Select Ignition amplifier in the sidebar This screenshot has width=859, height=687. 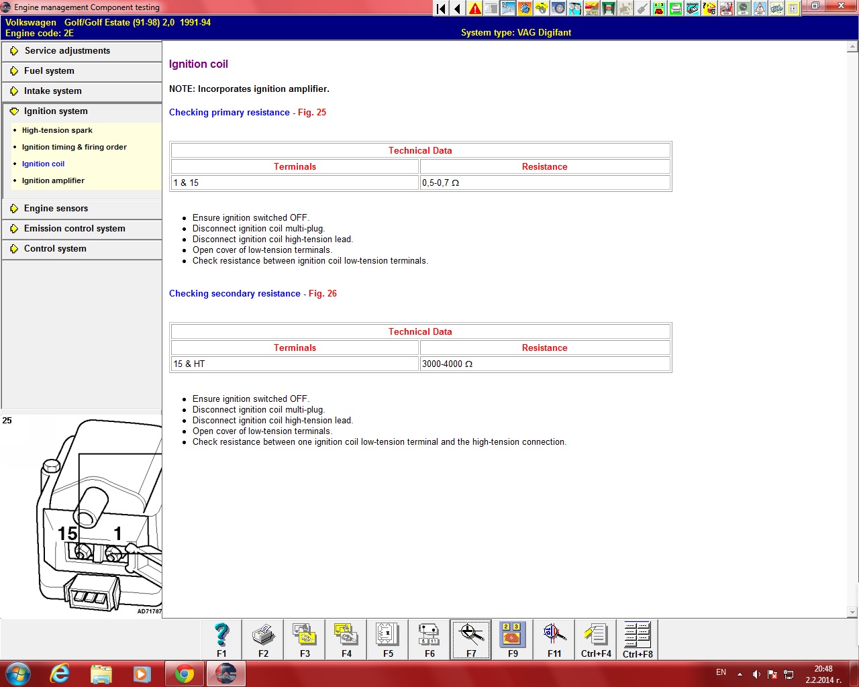point(53,180)
